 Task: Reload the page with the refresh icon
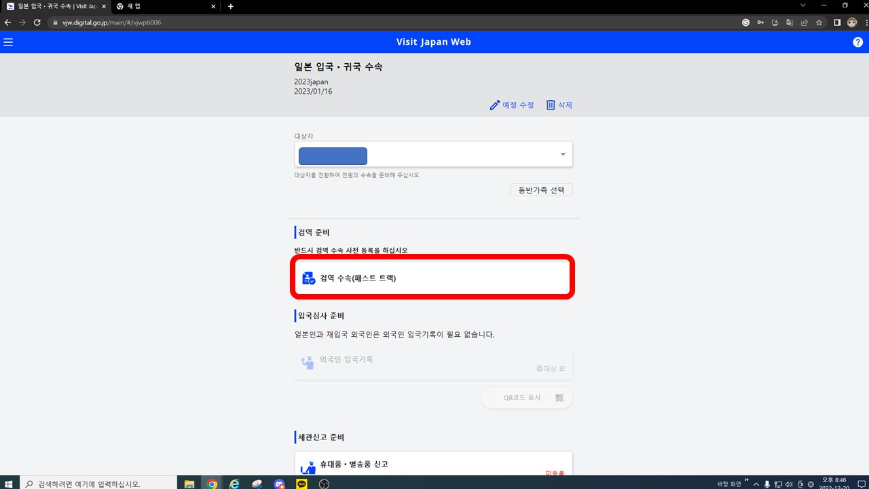click(37, 22)
